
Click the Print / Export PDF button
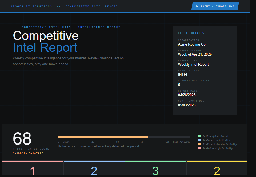pyautogui.click(x=215, y=6)
